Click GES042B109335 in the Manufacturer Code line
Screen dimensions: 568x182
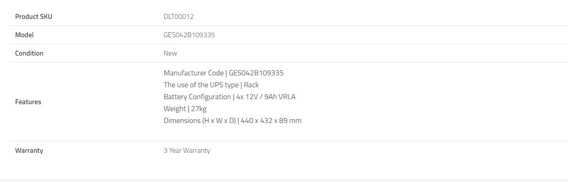tap(256, 73)
